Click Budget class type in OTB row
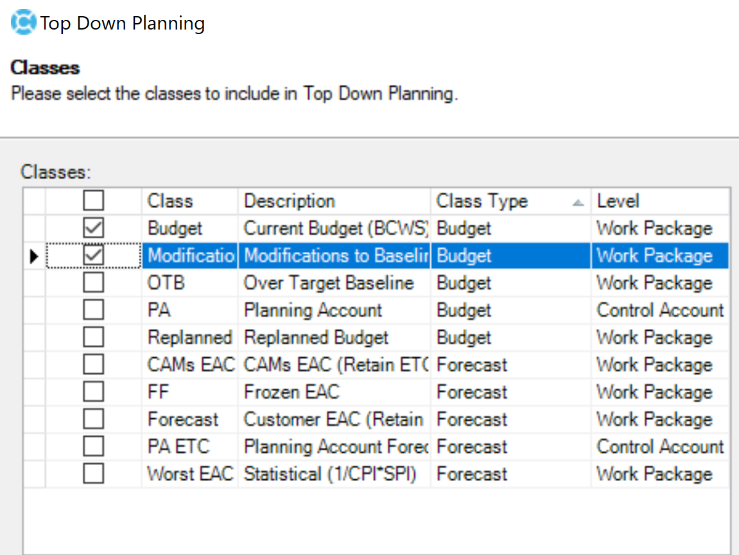This screenshot has width=739, height=555. click(x=510, y=283)
